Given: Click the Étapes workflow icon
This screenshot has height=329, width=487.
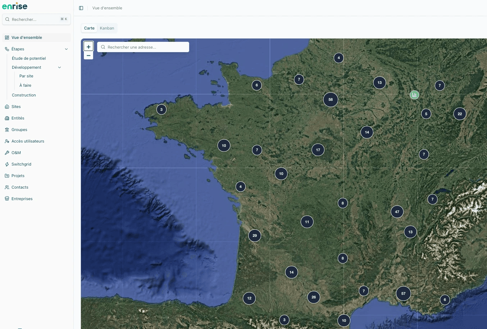Looking at the screenshot, I should (x=7, y=49).
